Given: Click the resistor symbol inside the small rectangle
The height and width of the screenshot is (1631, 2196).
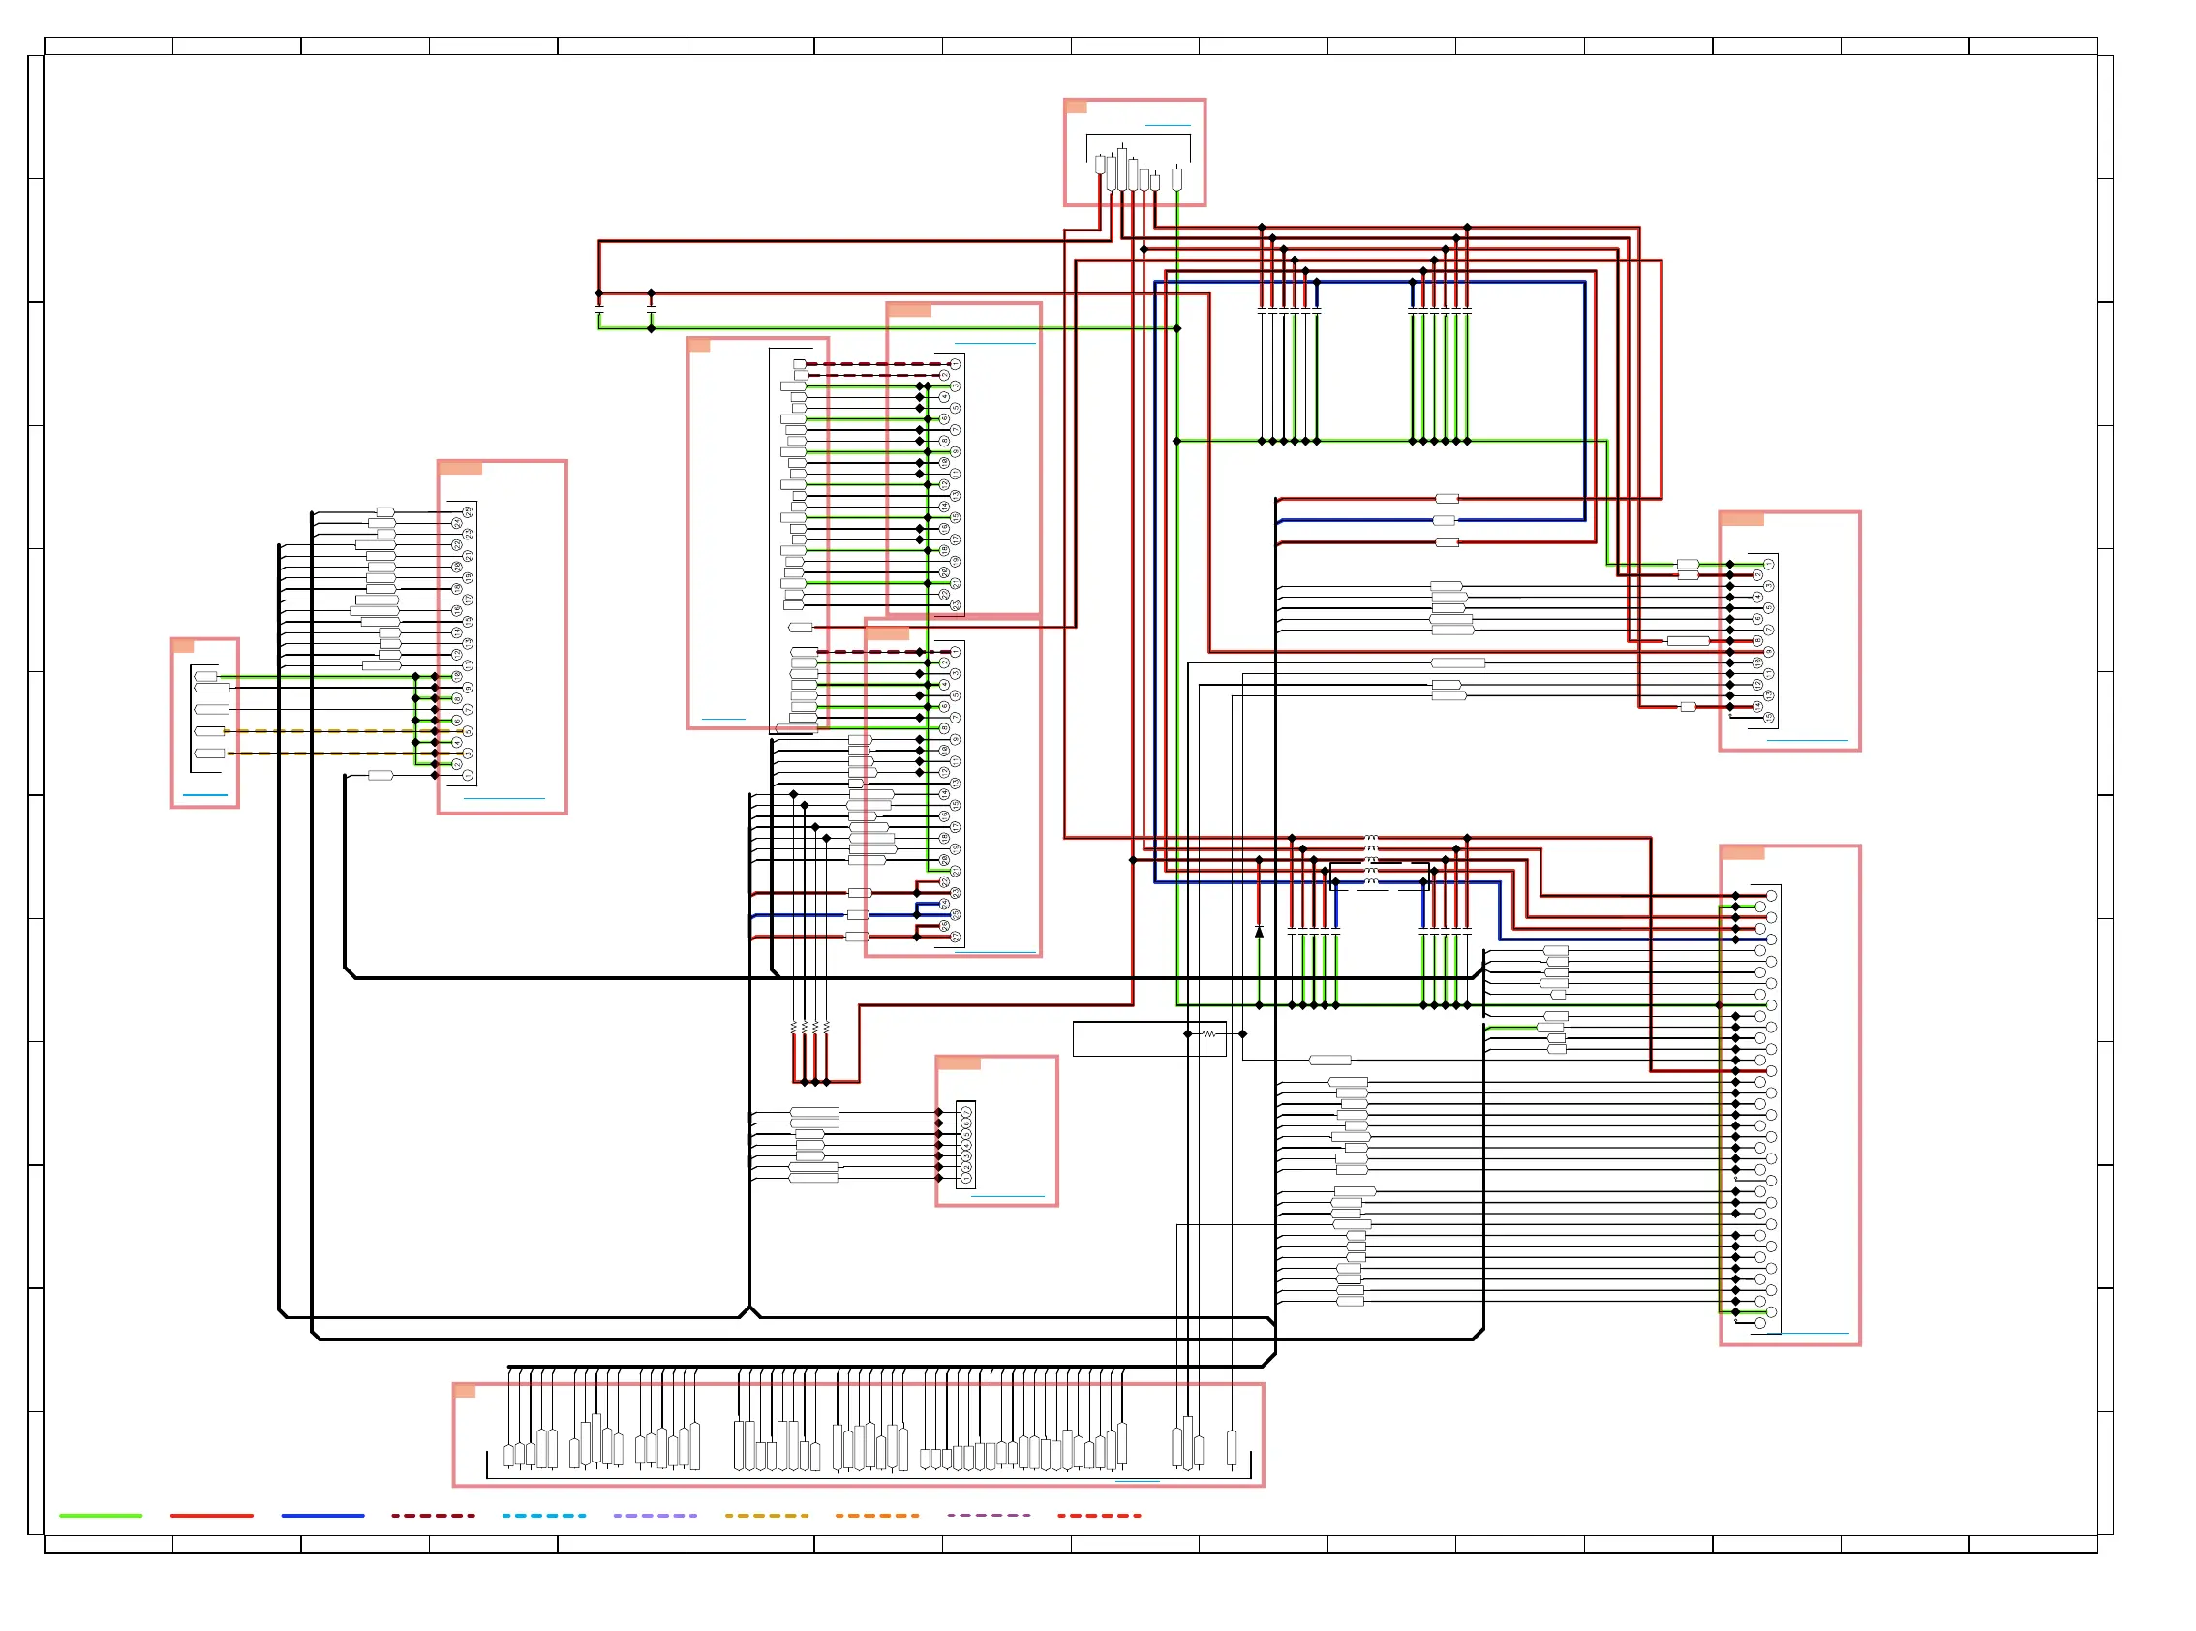Looking at the screenshot, I should coord(1208,1033).
